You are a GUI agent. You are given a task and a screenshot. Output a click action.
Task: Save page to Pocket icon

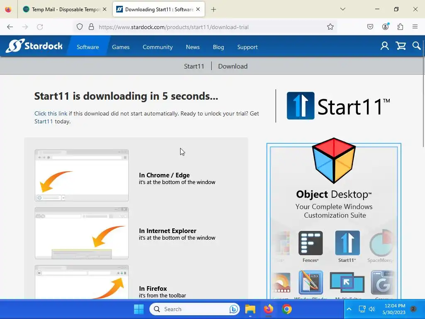(x=370, y=27)
